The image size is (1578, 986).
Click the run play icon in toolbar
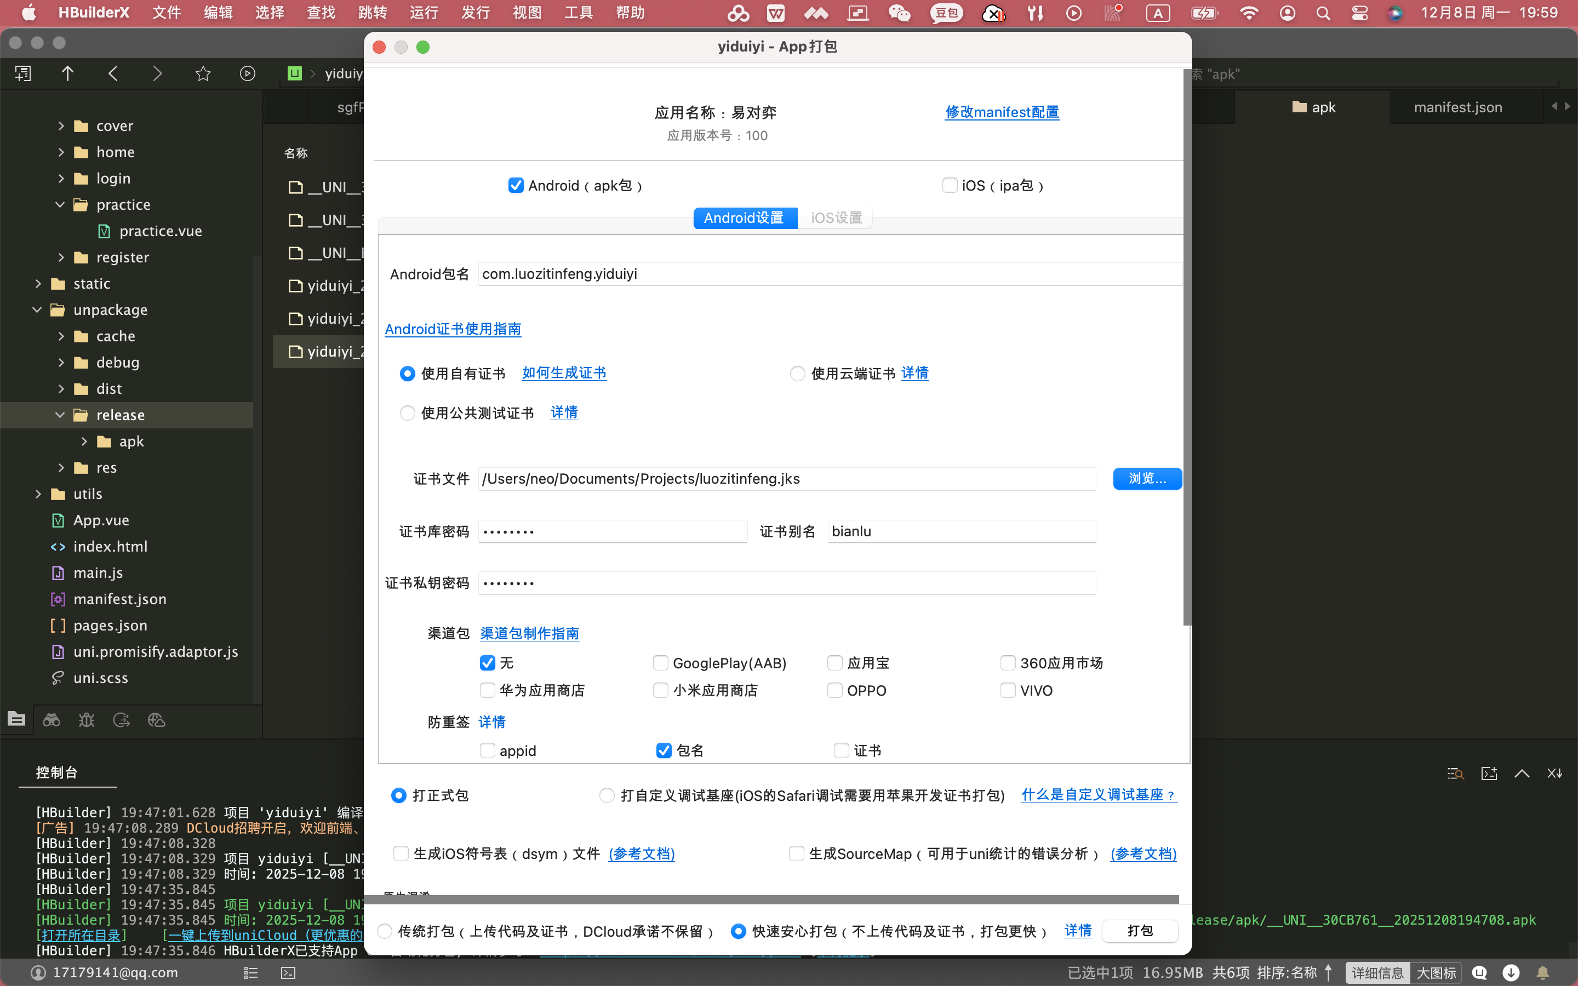pos(247,74)
